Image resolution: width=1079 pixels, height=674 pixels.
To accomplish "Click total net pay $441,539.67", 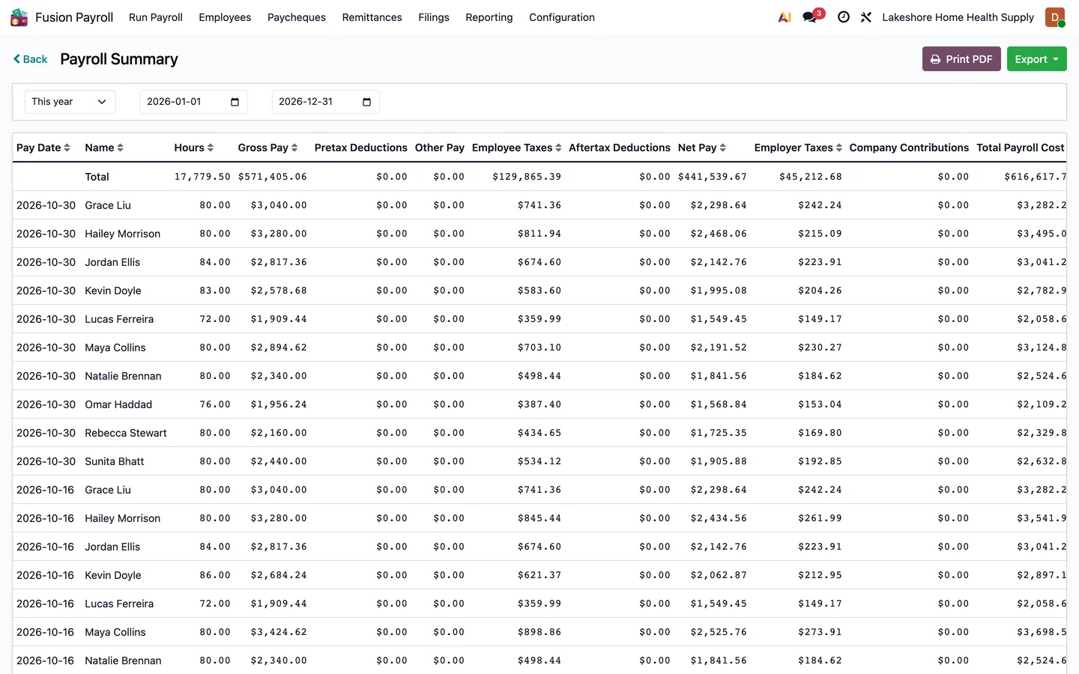I will [x=713, y=177].
